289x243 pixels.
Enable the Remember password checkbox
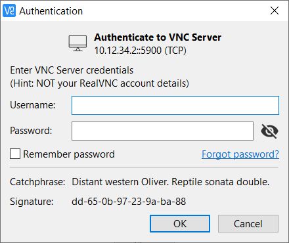(x=15, y=154)
